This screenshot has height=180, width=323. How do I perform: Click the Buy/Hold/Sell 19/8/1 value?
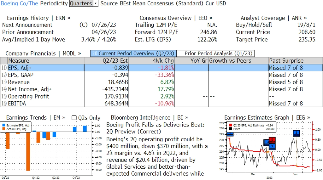(306, 25)
